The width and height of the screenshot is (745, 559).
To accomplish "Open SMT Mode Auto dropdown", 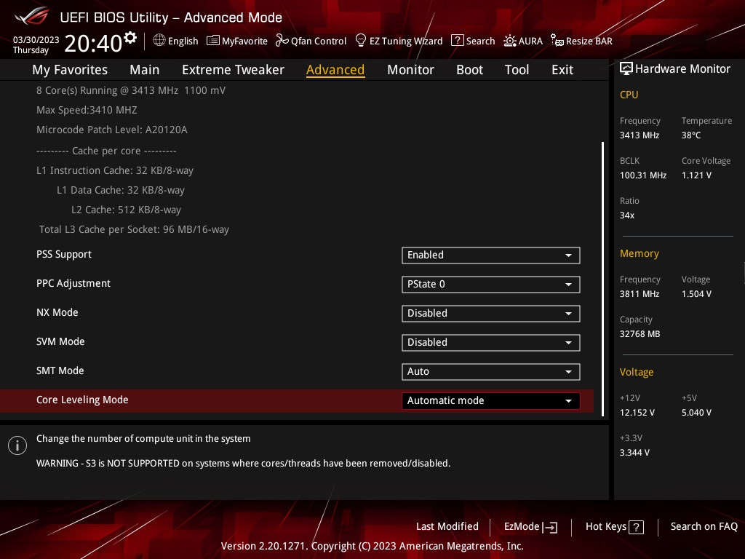I will [491, 372].
